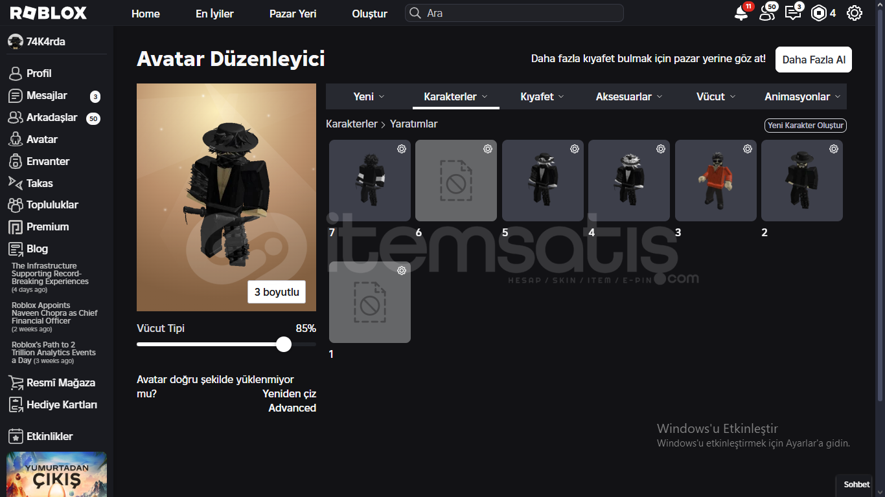Open Oluştur in top navigation

click(370, 14)
